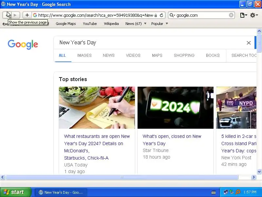Viewport: 262px width, 197px height.
Task: Open the search engine magnifier dropdown
Action: tap(172, 15)
